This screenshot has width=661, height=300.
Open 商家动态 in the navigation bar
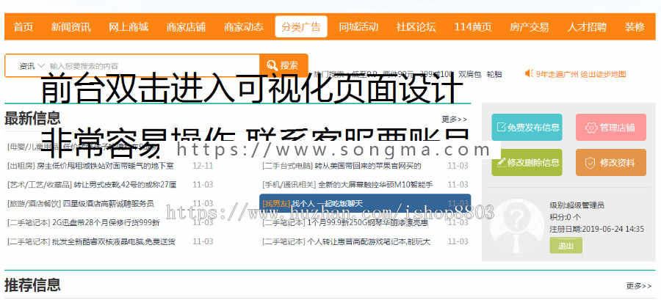244,27
